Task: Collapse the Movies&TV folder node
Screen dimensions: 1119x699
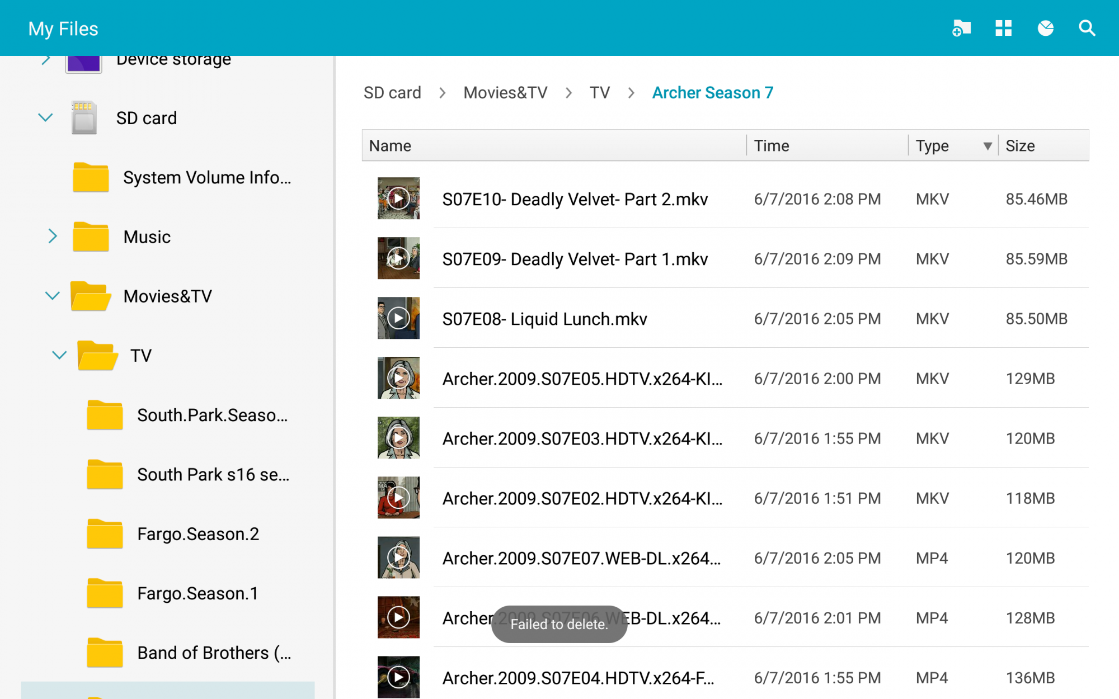Action: point(52,295)
